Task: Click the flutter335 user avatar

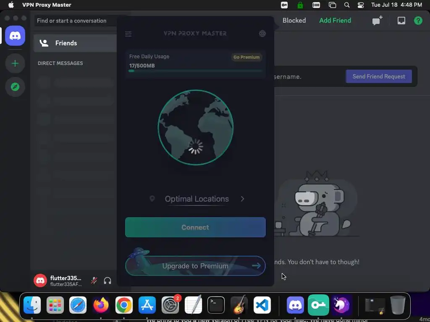Action: click(40, 280)
